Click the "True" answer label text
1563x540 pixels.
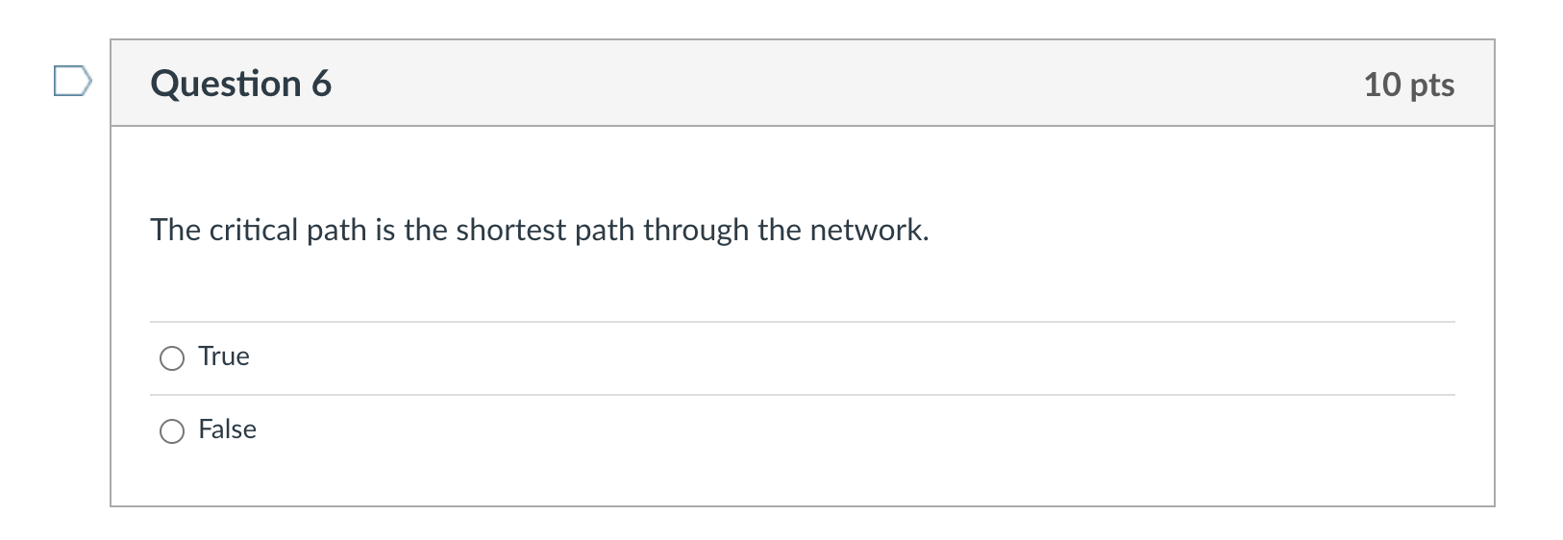pos(224,356)
